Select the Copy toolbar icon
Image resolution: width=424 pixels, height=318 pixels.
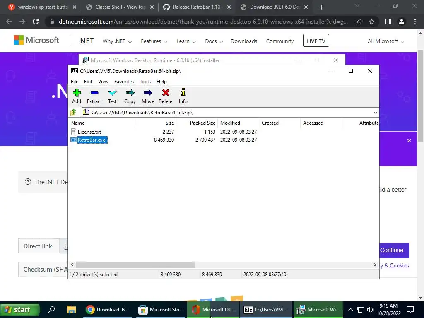(x=130, y=96)
